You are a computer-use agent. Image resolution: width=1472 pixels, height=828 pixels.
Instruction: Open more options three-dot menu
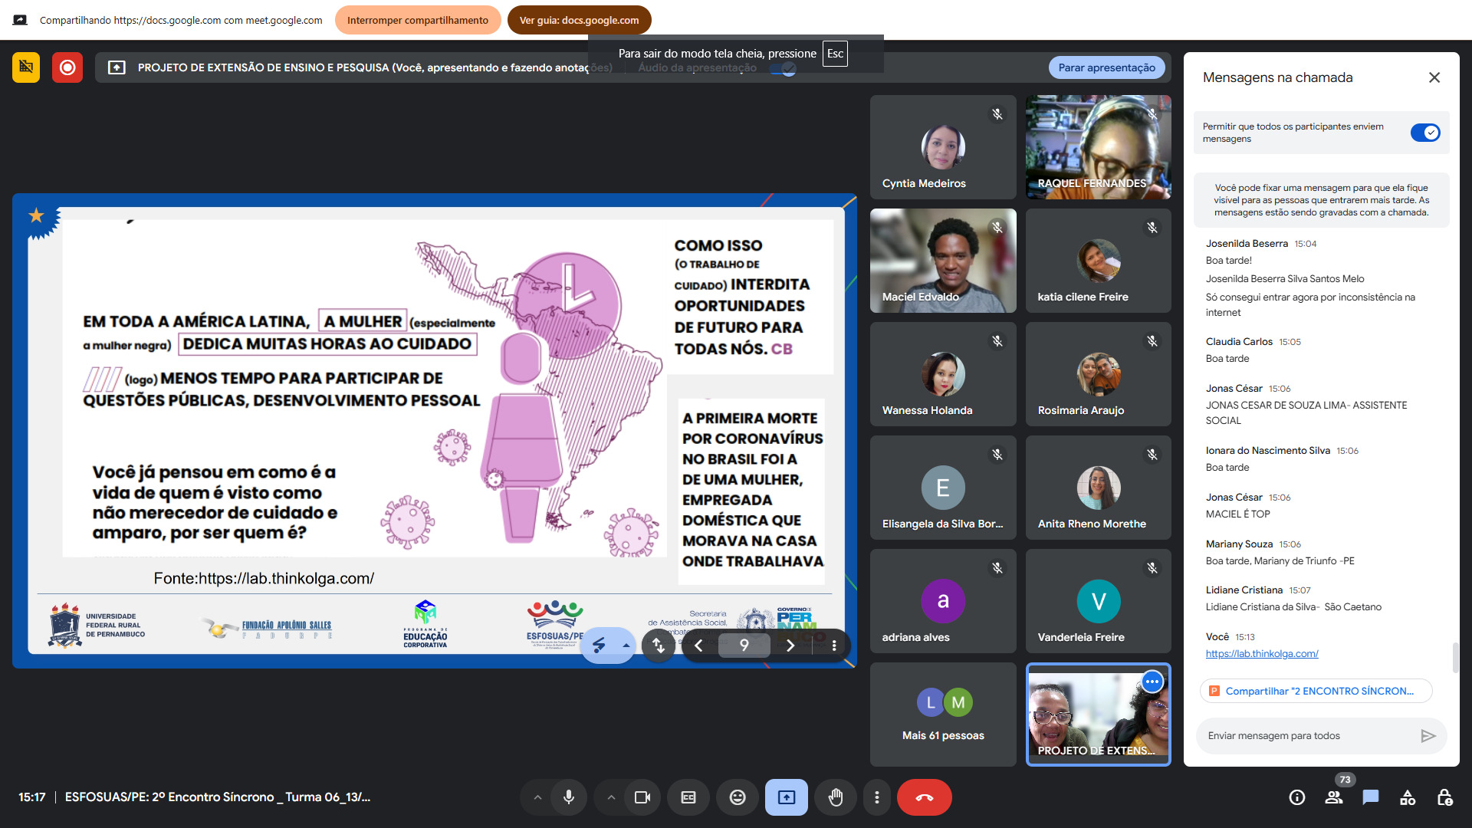click(x=877, y=797)
